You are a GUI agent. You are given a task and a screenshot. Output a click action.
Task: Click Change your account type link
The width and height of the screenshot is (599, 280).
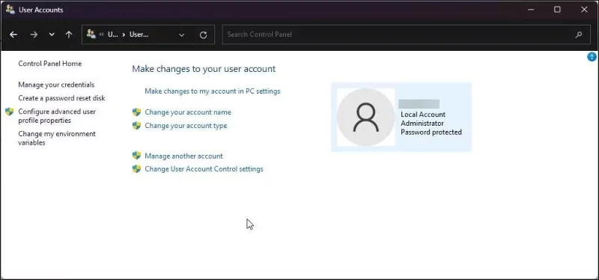(x=186, y=125)
